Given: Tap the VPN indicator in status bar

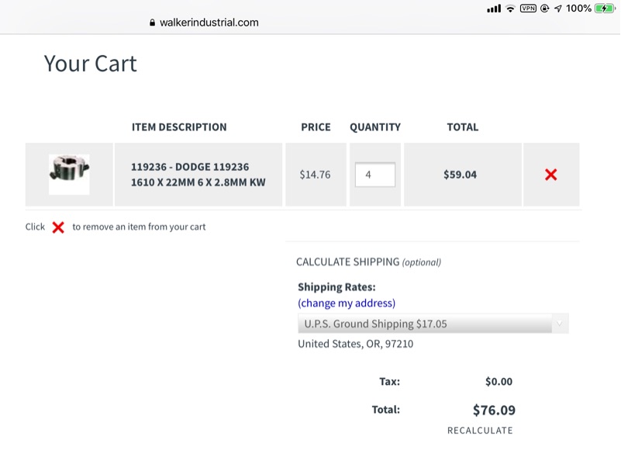Looking at the screenshot, I should coord(529,9).
